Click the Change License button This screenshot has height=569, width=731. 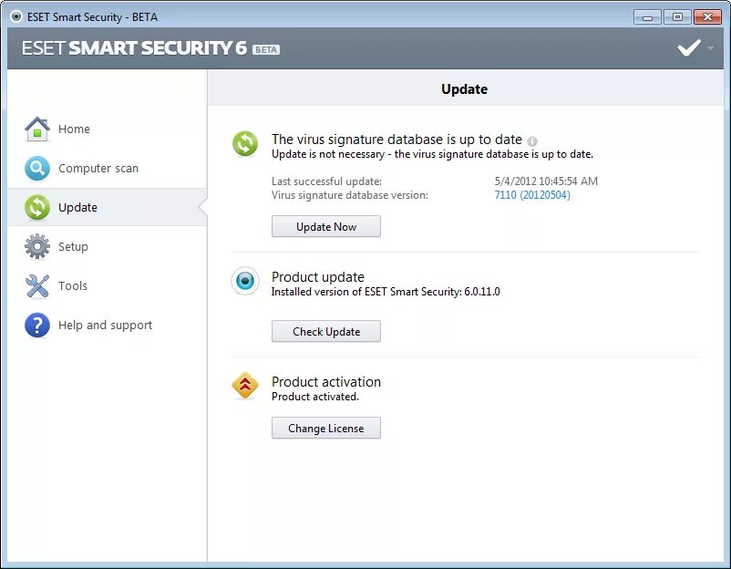click(x=325, y=429)
